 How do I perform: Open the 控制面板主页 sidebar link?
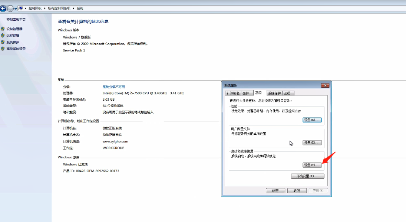point(16,20)
